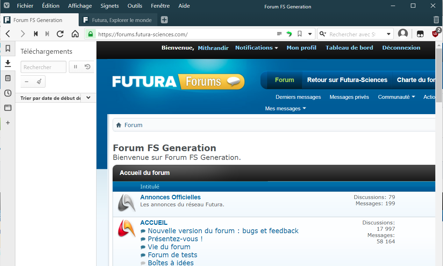Viewport: 443px width, 266px height.
Task: Open the Bookmarks panel in sidebar
Action: (x=8, y=48)
